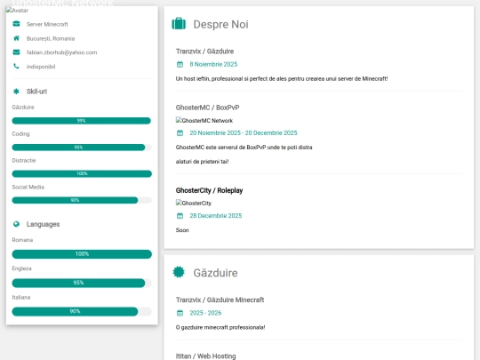
Task: Click the Soon text under GhosterCity
Action: tap(182, 230)
